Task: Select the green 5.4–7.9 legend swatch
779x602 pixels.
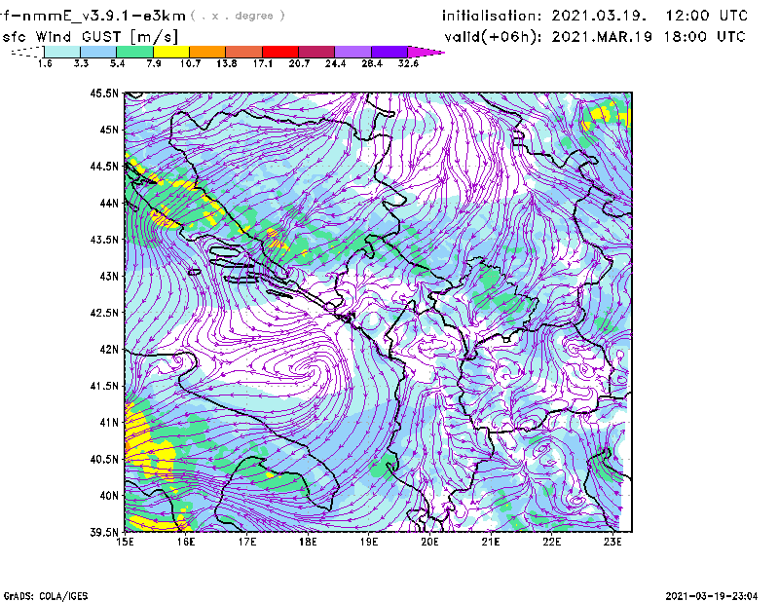Action: coord(134,52)
